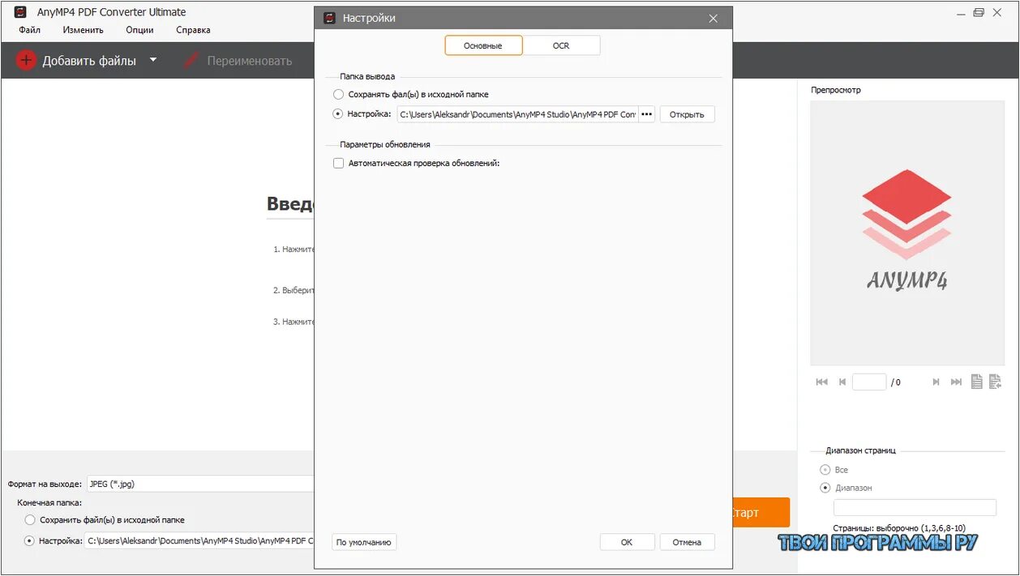The width and height of the screenshot is (1020, 576).
Task: Click the По умолчанию button
Action: 364,542
